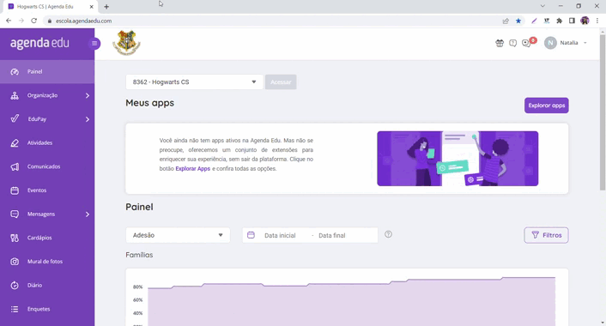Click the Data inicial date field
Viewport: 606px width, 326px height.
(280, 236)
